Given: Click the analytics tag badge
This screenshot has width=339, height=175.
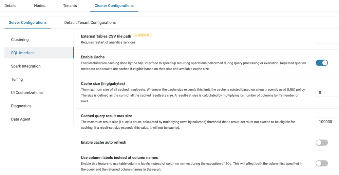Looking at the screenshot, I should point(142,35).
